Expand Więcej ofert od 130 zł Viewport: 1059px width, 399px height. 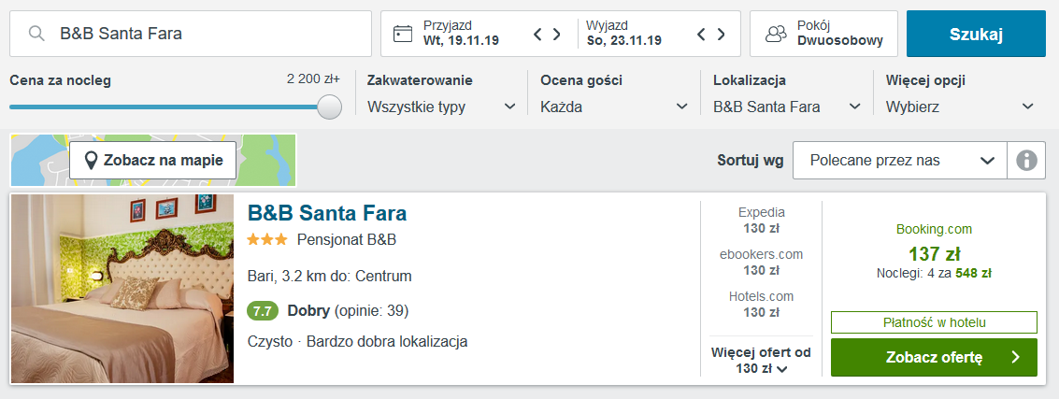(x=761, y=360)
